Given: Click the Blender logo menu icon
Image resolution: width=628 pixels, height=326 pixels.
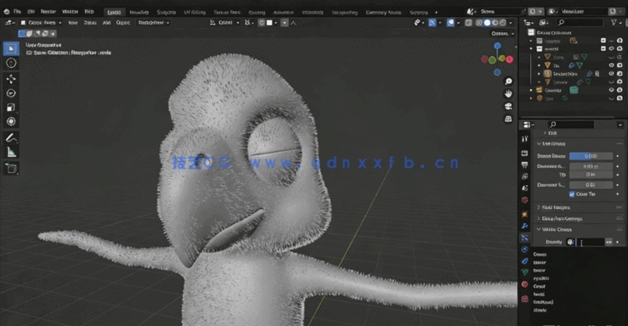Looking at the screenshot, I should point(7,12).
